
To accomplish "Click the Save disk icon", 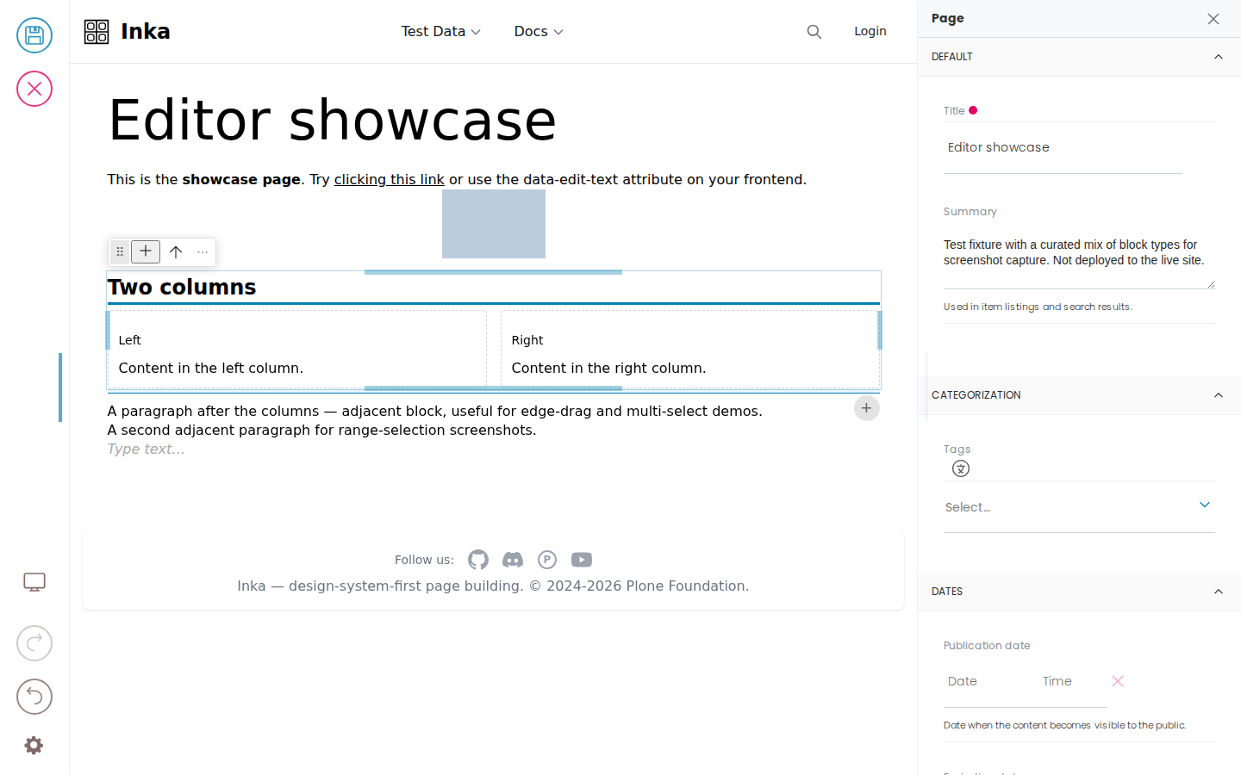I will pyautogui.click(x=34, y=35).
